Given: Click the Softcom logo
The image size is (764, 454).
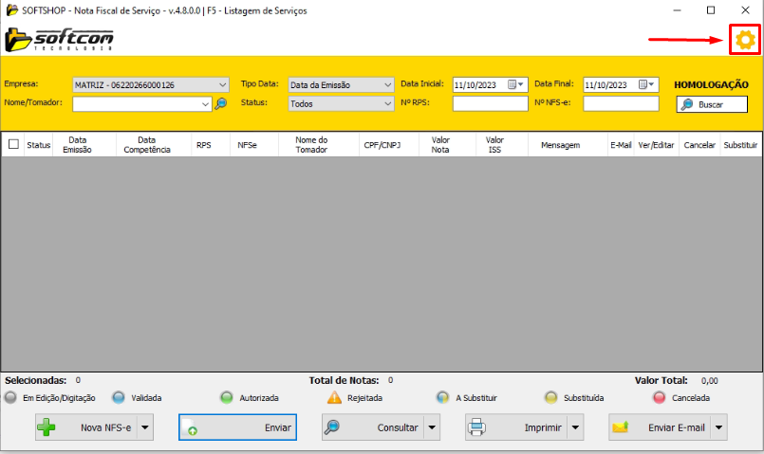Looking at the screenshot, I should [x=59, y=39].
